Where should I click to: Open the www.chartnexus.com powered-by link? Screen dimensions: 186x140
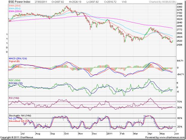tap(172, 137)
